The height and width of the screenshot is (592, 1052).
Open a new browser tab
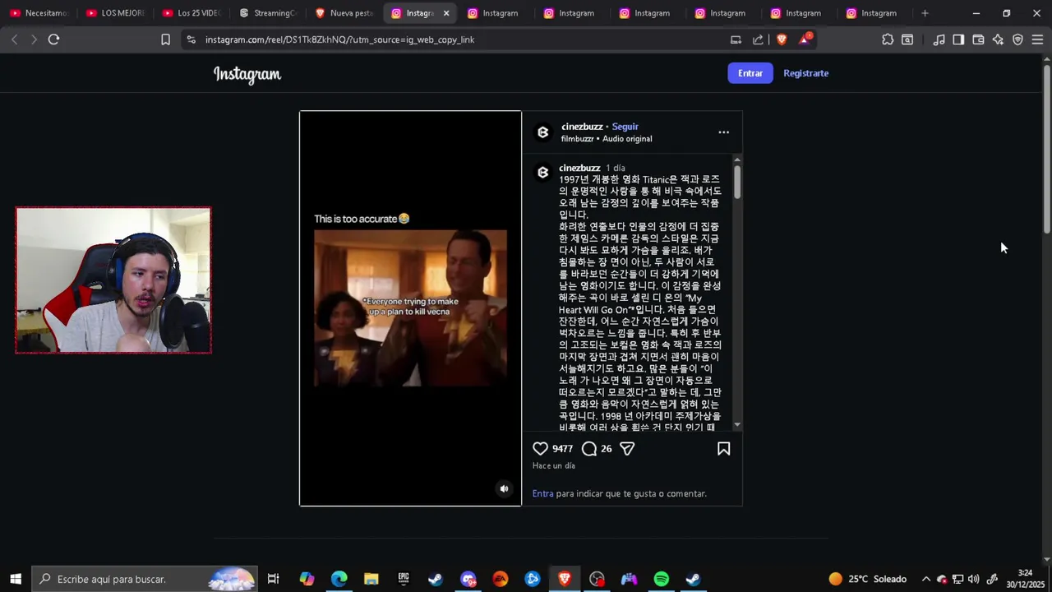coord(925,13)
